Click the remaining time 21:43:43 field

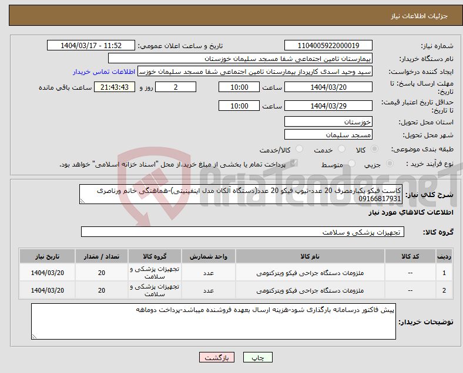[x=115, y=87]
